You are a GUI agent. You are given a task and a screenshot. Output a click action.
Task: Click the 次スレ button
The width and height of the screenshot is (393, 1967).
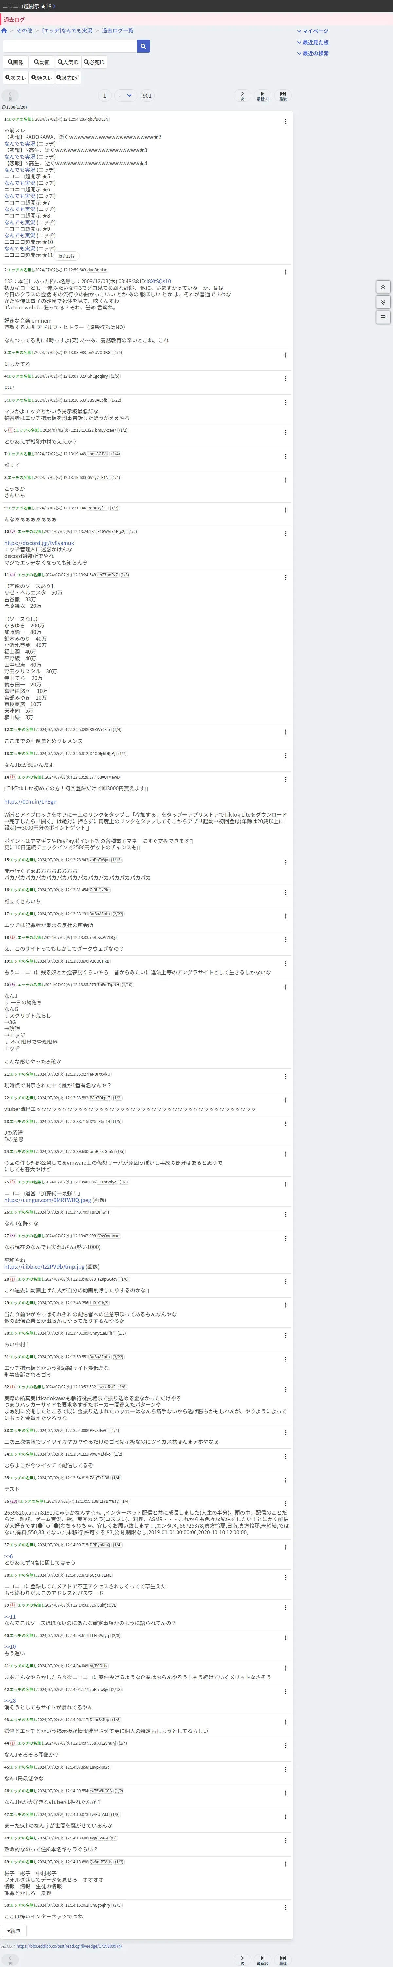[15, 78]
